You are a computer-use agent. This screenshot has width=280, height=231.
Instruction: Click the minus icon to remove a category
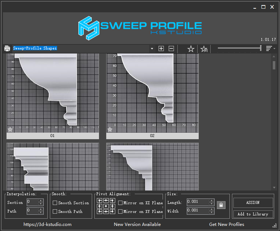pos(171,48)
